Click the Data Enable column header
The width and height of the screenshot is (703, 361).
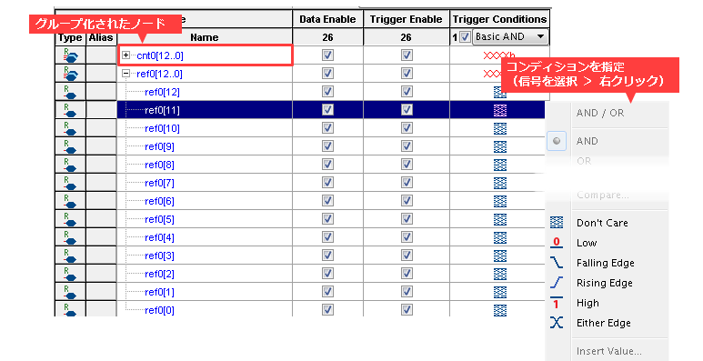click(327, 19)
